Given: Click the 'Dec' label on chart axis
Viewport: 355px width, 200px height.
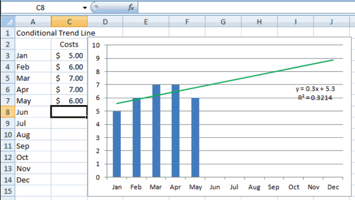Looking at the screenshot, I should tap(333, 187).
